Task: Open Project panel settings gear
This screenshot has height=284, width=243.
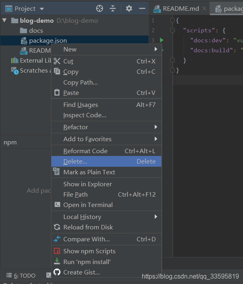Action: point(129,8)
